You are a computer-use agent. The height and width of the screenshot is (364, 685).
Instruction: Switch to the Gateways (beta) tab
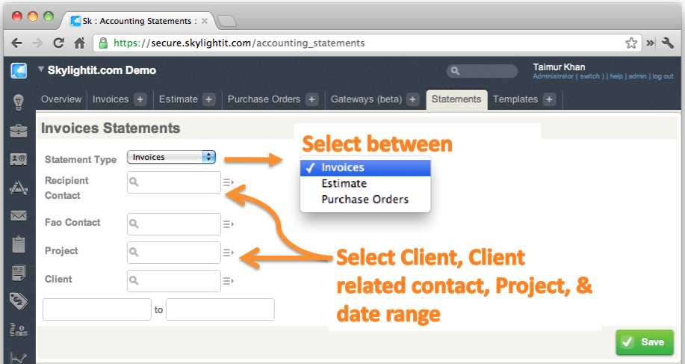(366, 99)
